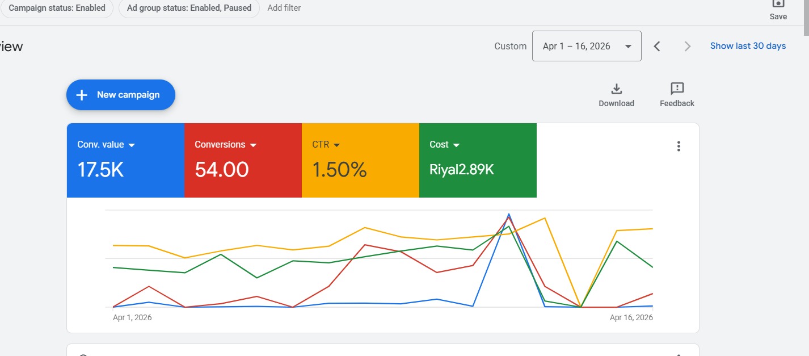Click the Save icon at top right
809x356 pixels.
pos(778,5)
